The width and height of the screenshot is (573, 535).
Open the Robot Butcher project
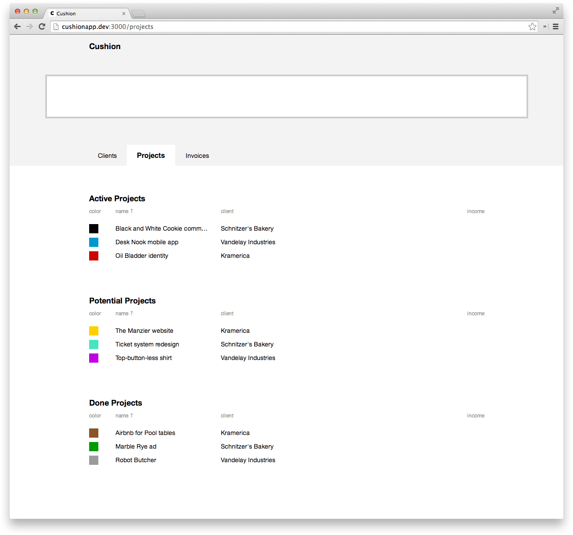click(x=136, y=460)
